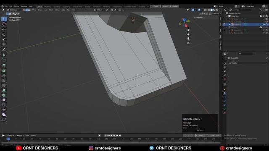Open the Modifiers wrench properties tab

click(x=224, y=93)
